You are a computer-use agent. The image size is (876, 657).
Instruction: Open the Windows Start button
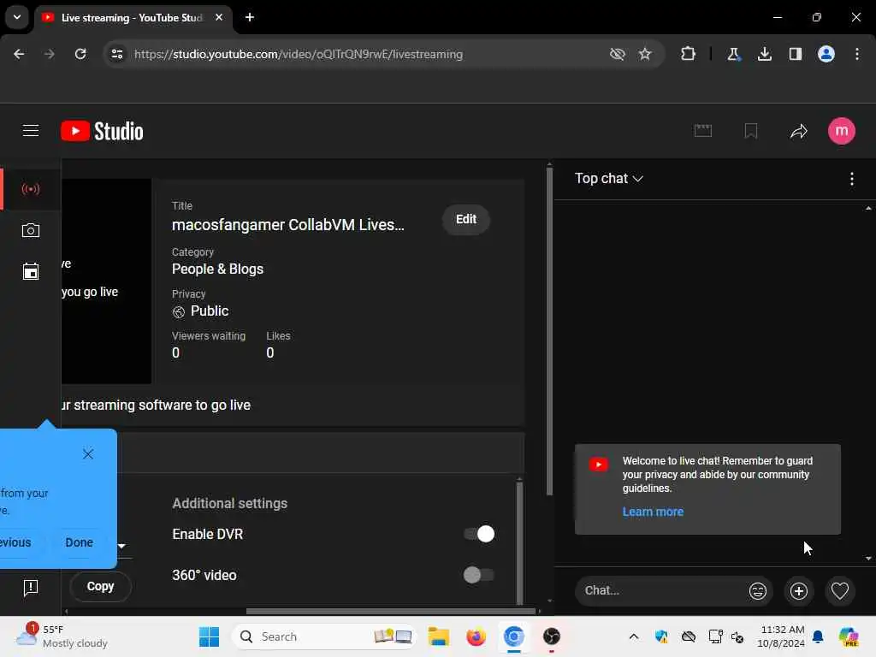[209, 636]
